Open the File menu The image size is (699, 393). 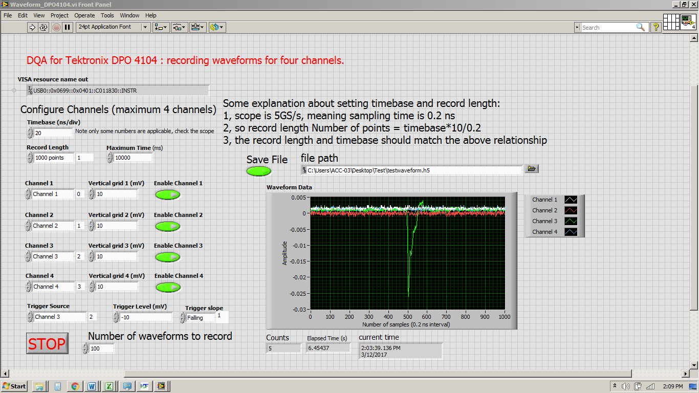coord(8,15)
